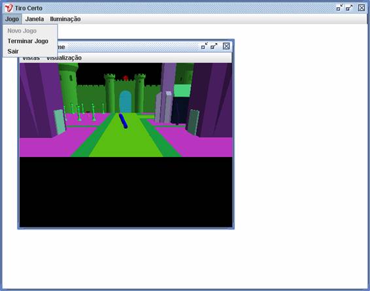Open the Janela menu
Viewport: 370px width, 291px height.
point(35,19)
